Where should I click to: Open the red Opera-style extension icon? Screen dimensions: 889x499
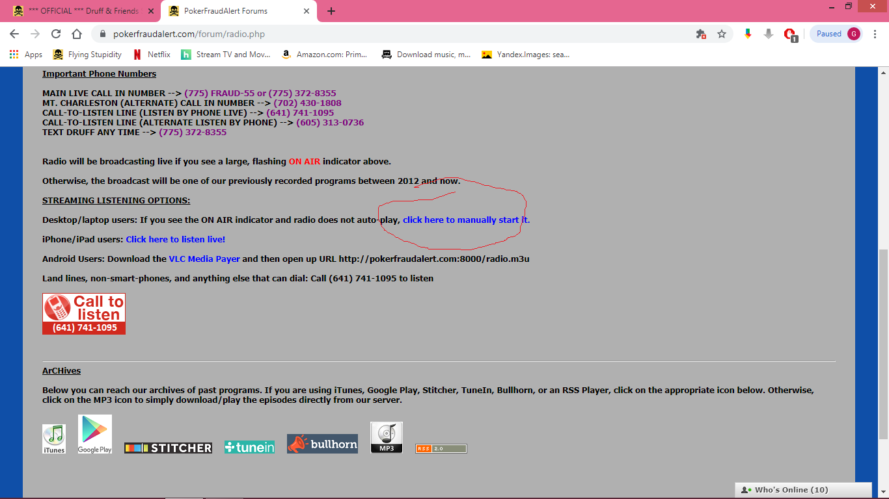click(790, 34)
